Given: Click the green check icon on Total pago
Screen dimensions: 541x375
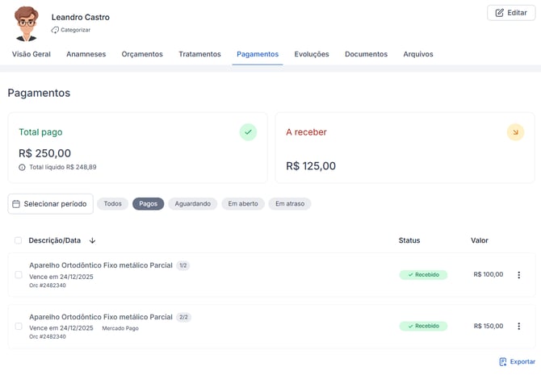Looking at the screenshot, I should tap(248, 132).
